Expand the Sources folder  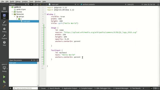coord(12,12)
